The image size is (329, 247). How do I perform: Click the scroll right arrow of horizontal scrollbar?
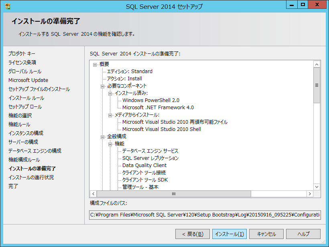[309, 194]
